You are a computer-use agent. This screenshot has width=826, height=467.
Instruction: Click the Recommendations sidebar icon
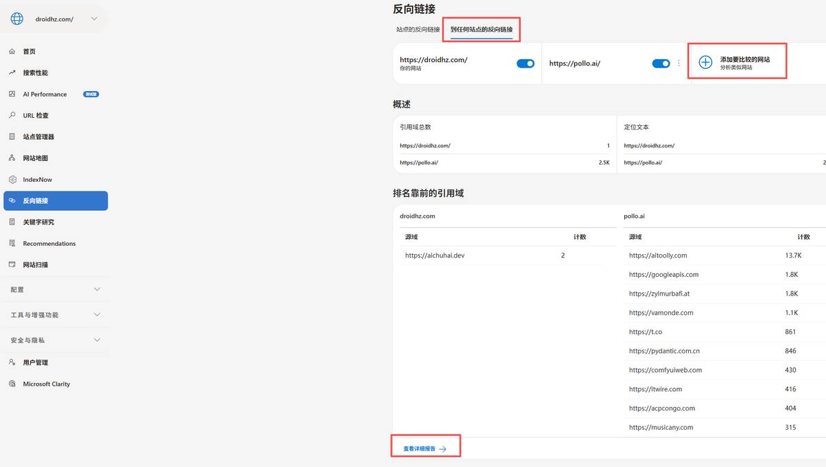pos(12,243)
